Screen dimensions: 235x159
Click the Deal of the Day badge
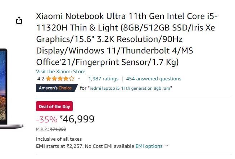click(x=54, y=106)
